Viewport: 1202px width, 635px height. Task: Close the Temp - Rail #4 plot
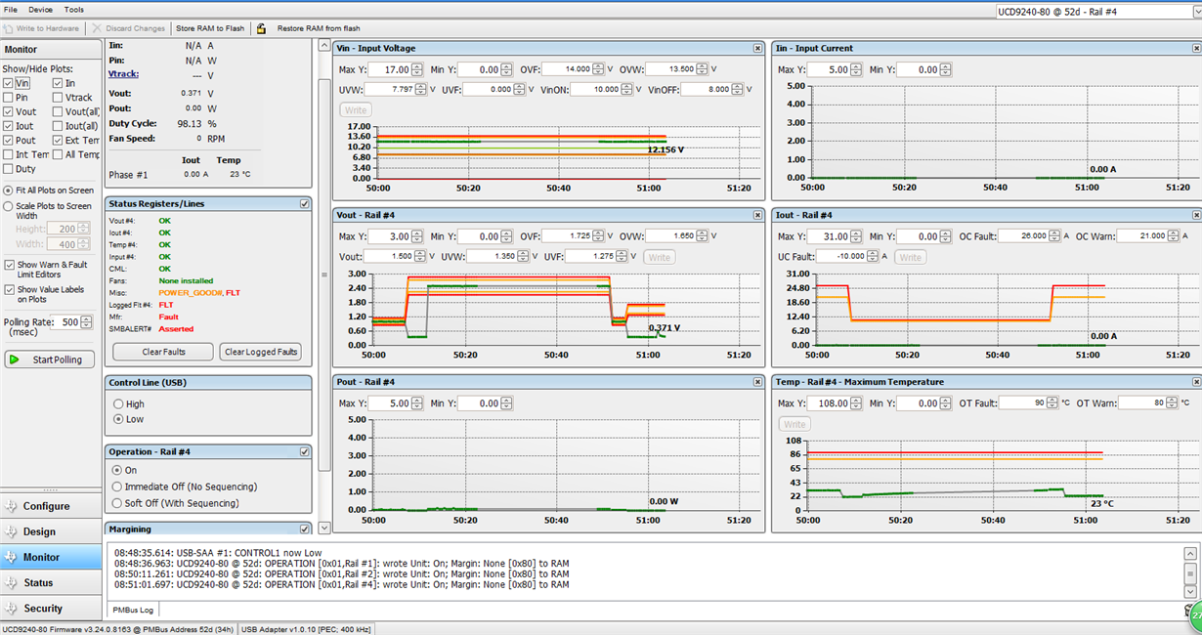point(1196,382)
